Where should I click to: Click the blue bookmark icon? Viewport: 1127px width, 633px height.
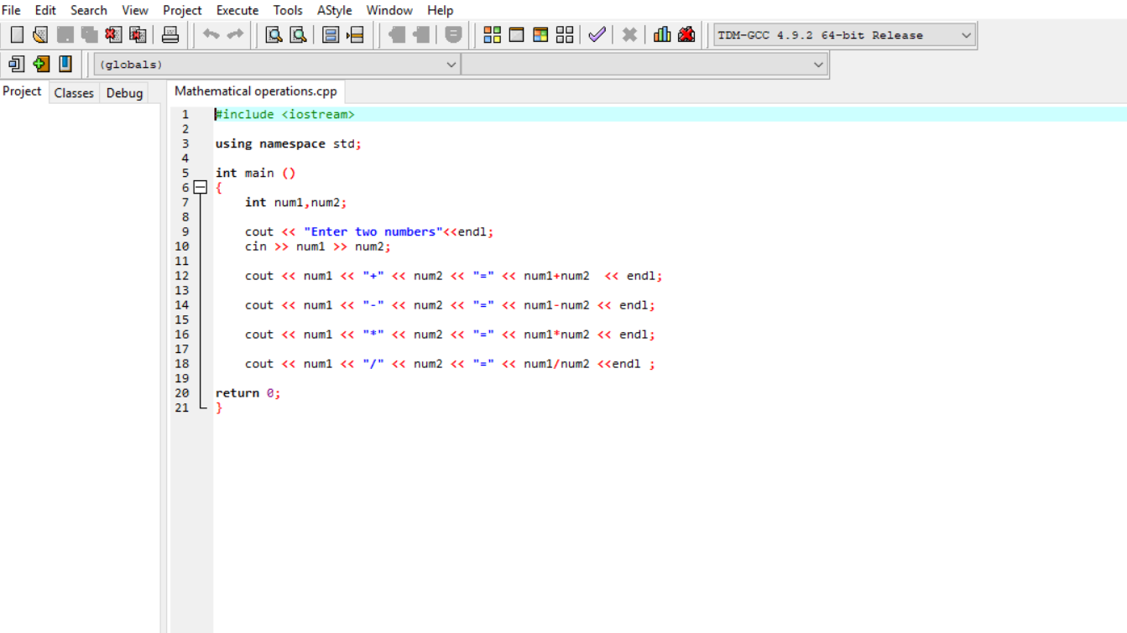65,64
